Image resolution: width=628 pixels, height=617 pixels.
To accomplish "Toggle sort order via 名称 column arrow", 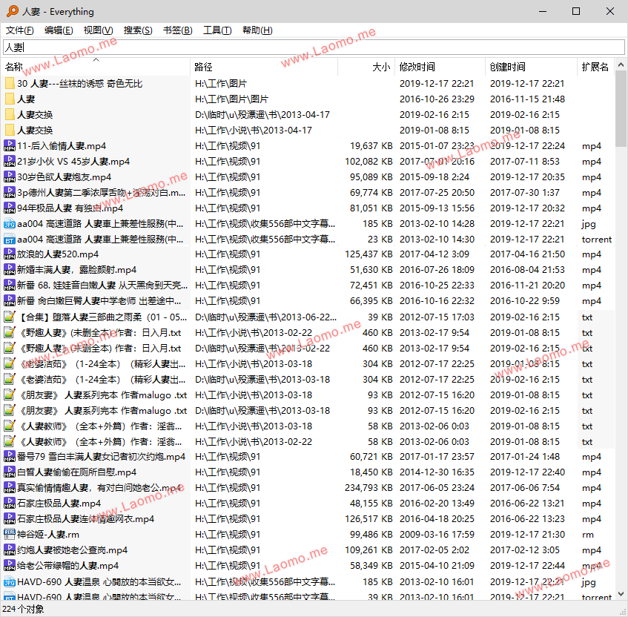I will (96, 60).
